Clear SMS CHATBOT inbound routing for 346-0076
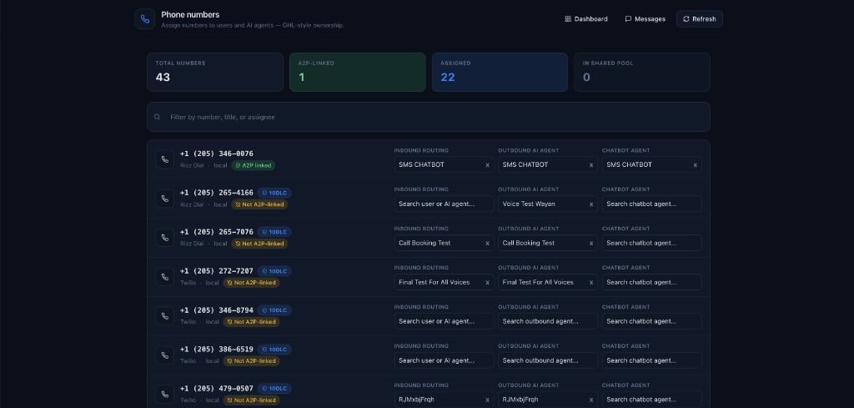This screenshot has width=854, height=408. tap(487, 165)
